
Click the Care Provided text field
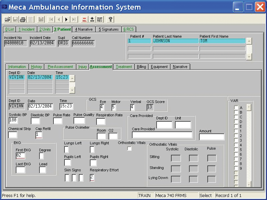(162, 135)
